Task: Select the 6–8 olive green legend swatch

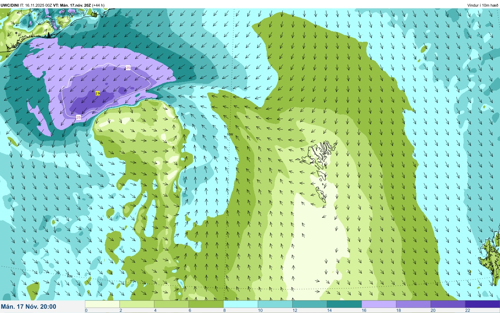Action: point(206,304)
